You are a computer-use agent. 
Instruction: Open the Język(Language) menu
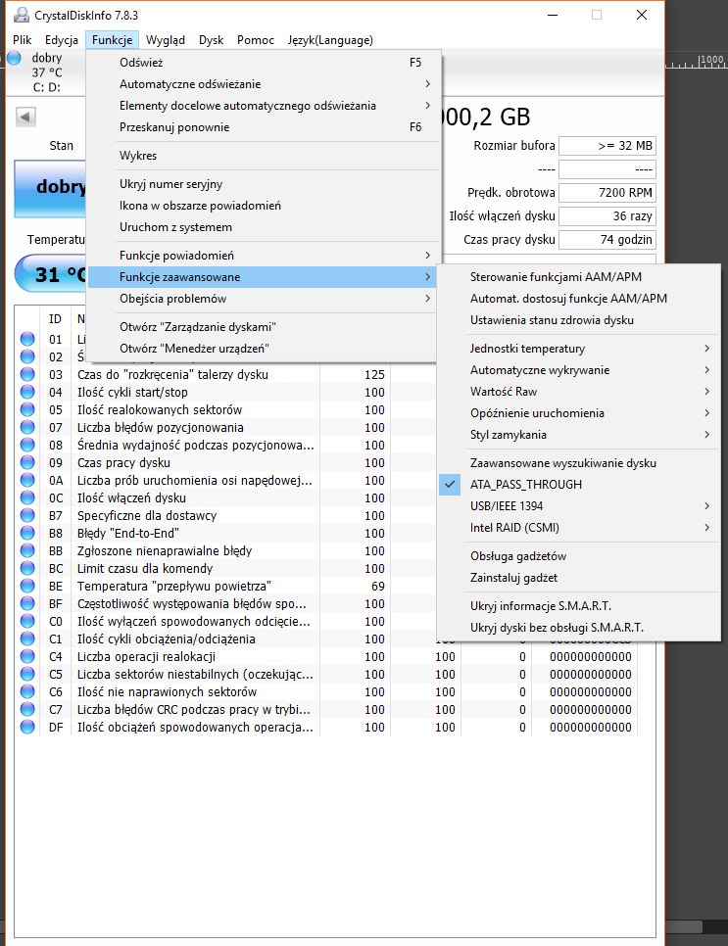330,40
